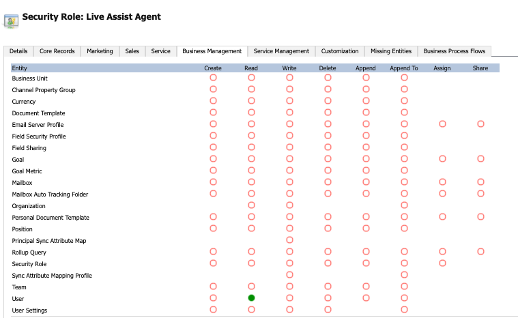
Task: Toggle Create privilege for Rollup Query
Action: pyautogui.click(x=213, y=251)
